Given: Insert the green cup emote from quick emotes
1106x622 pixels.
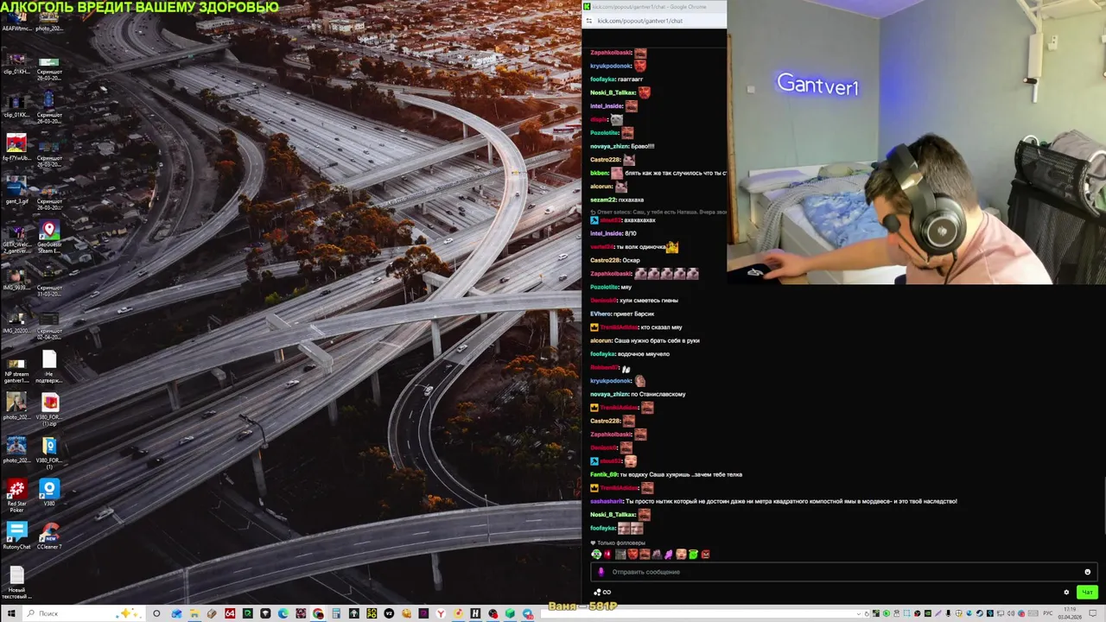Looking at the screenshot, I should [693, 554].
